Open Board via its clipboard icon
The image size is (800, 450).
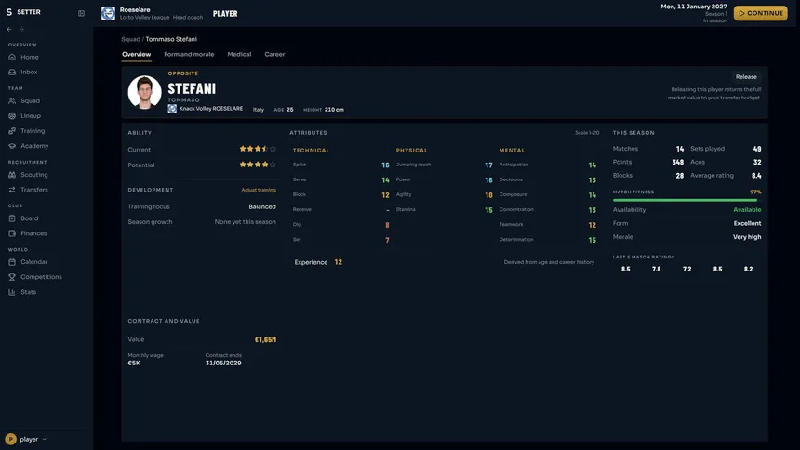[12, 218]
